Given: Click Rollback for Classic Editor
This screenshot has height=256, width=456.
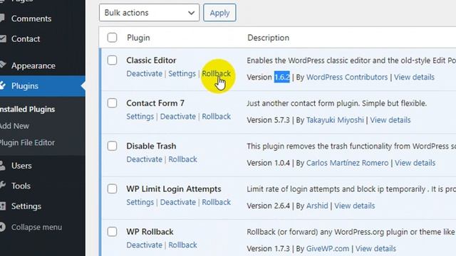Looking at the screenshot, I should (x=217, y=74).
